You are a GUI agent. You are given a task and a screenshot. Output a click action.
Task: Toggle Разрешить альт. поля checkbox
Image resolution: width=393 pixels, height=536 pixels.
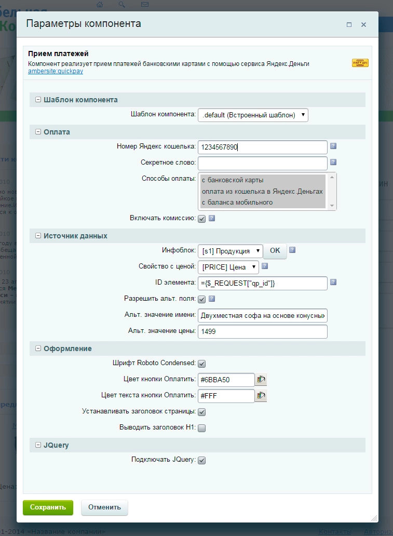202,300
